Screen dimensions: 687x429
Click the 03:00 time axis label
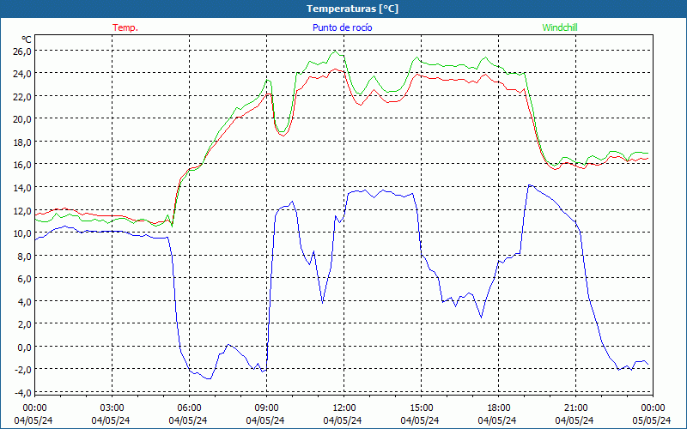[x=112, y=408]
